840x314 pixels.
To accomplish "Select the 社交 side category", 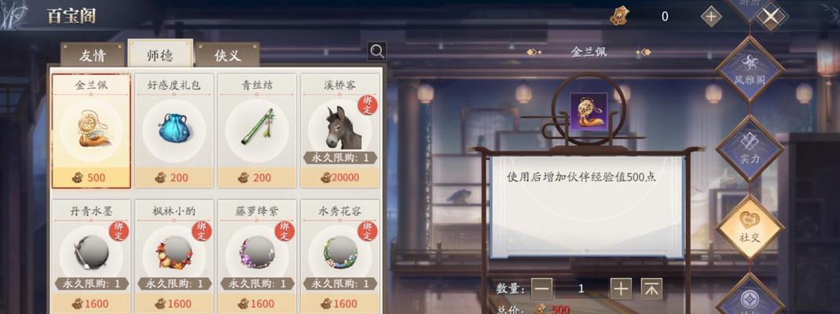I will pyautogui.click(x=750, y=228).
